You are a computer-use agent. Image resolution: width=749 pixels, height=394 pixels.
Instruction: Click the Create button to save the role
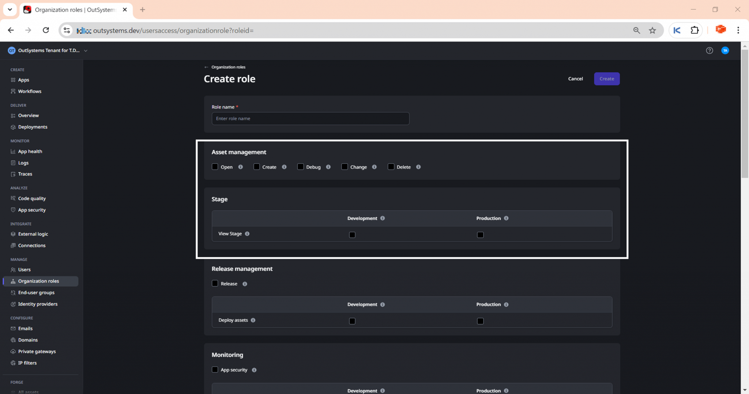606,79
